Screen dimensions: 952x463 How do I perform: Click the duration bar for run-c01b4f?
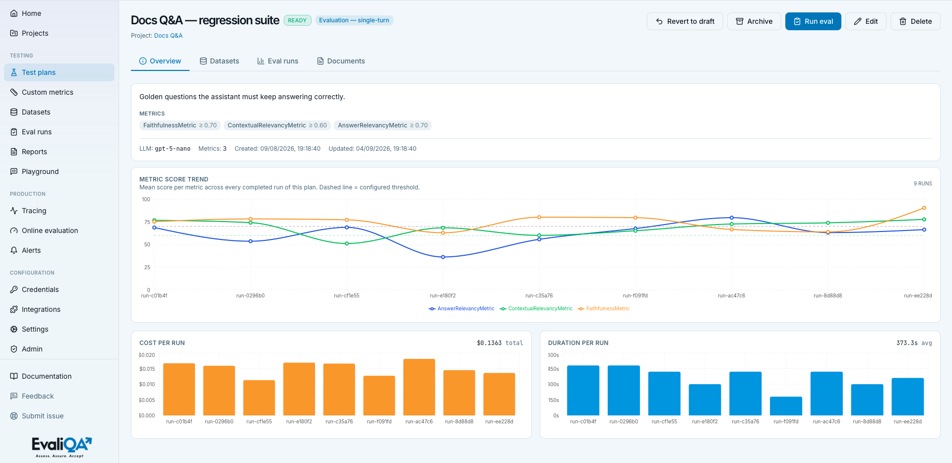583,391
